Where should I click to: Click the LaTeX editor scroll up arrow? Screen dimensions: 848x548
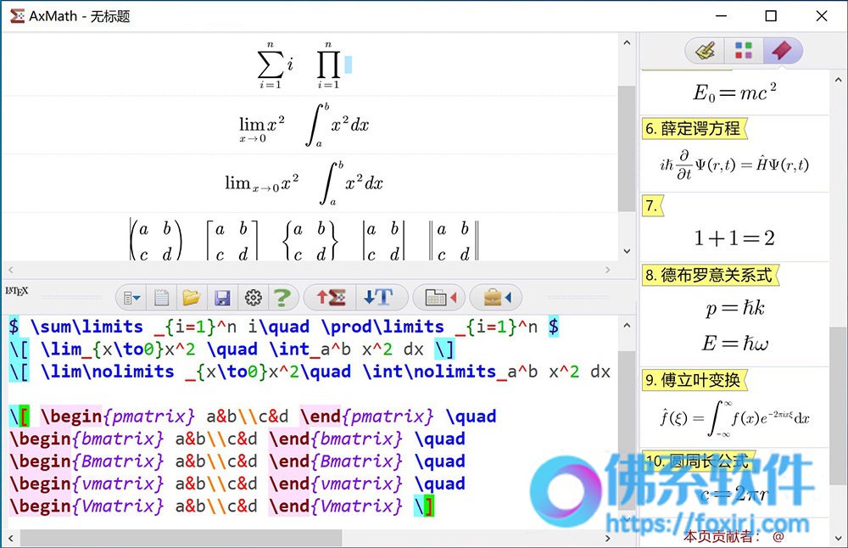(x=627, y=326)
